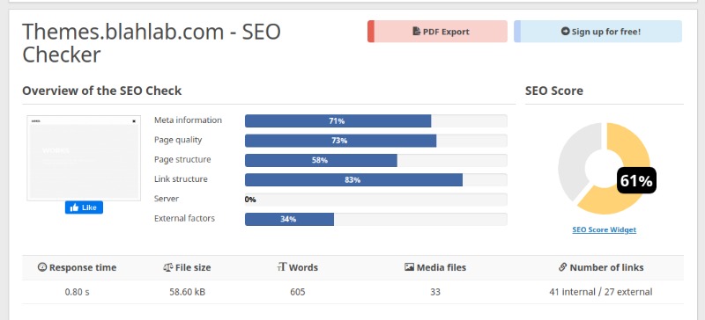Click the Words text-height icon
Viewport: 705px width, 320px height.
click(x=282, y=267)
